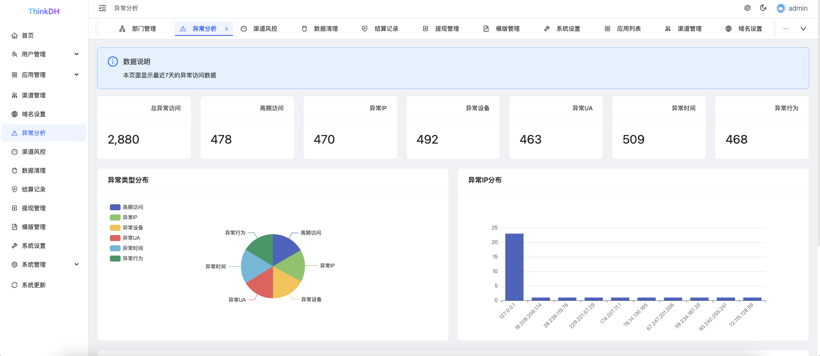Screen dimensions: 820x356
Task: Collapse the sidebar with the menu fold icon
Action: coord(103,8)
